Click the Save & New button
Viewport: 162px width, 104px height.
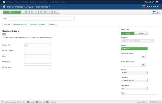[43, 12]
